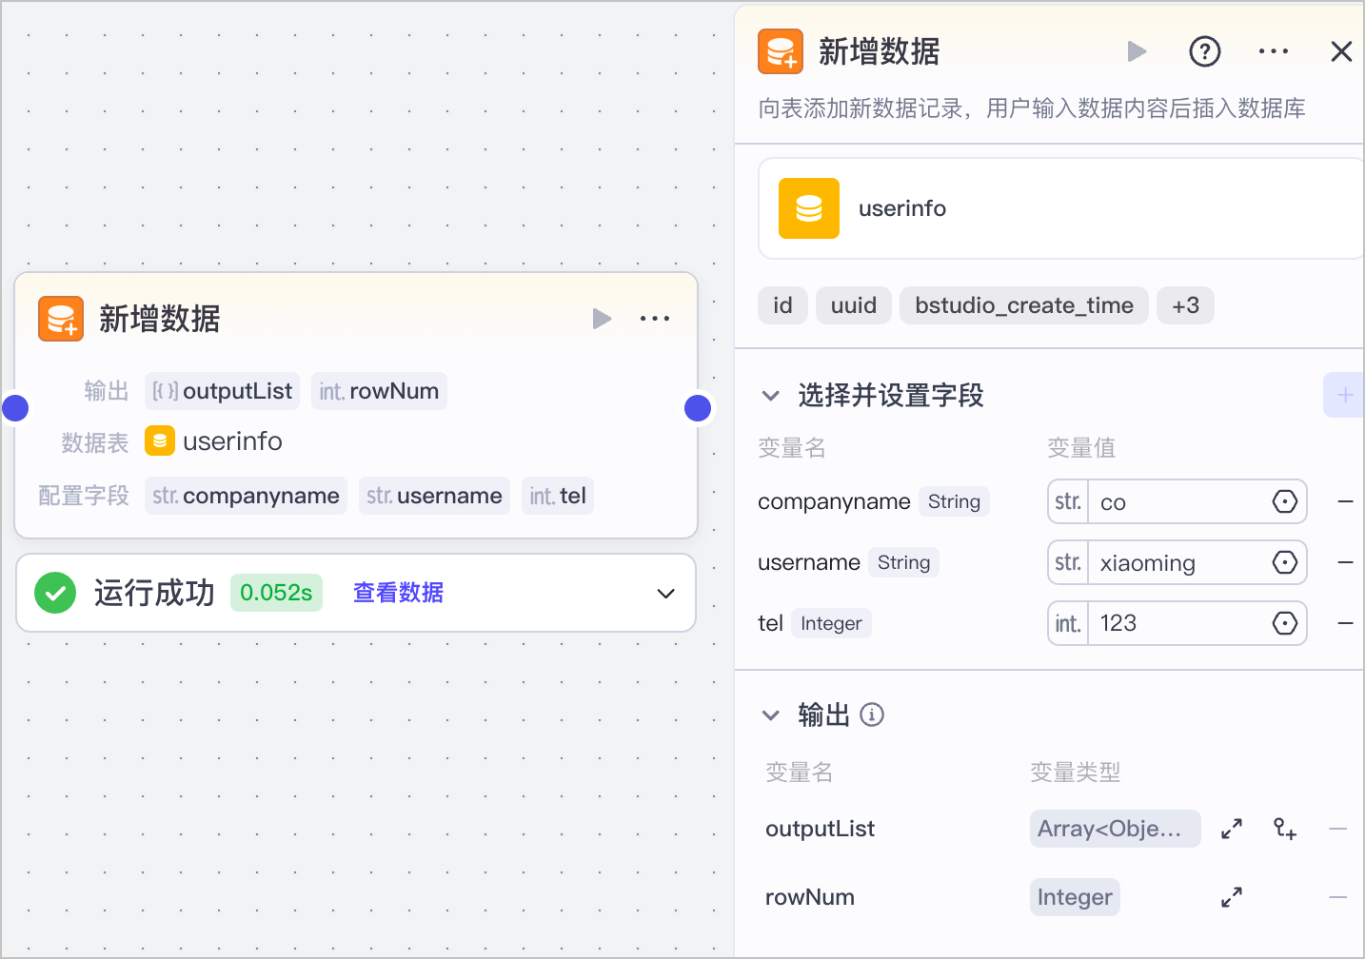
Task: Remove the username field row
Action: coord(1345,562)
